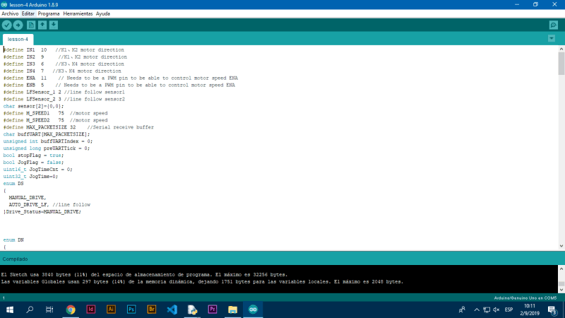Click the Arduino IDE taskbar icon
Viewport: 565px width, 318px height.
pyautogui.click(x=253, y=310)
